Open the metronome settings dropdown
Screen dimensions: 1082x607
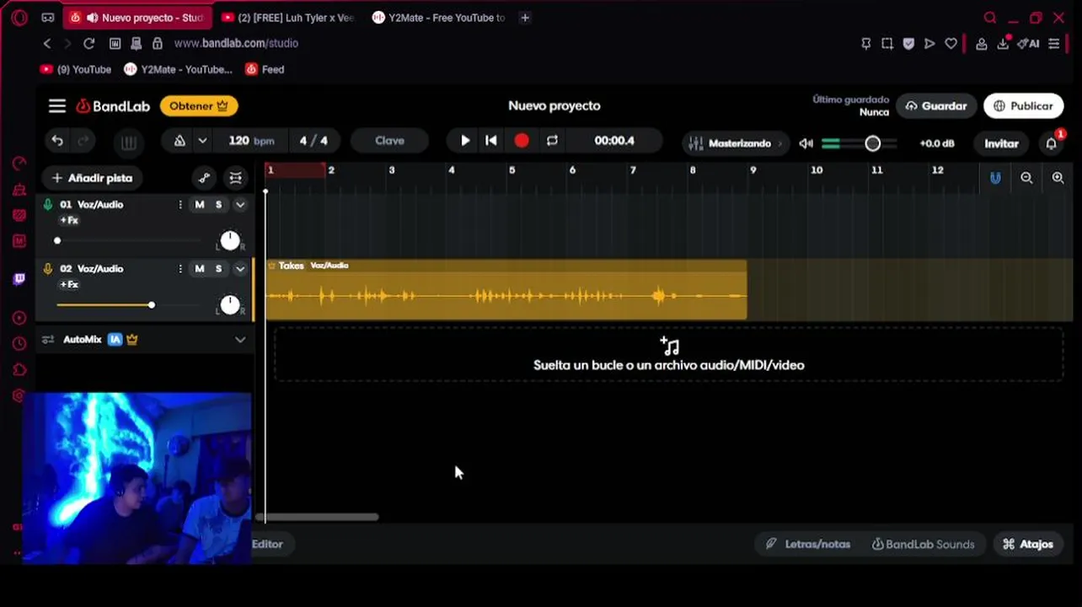coord(202,141)
